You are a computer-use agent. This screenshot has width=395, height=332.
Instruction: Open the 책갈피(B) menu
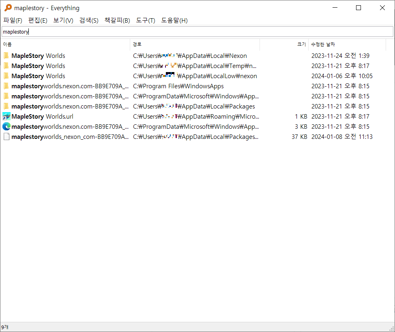[x=117, y=20]
